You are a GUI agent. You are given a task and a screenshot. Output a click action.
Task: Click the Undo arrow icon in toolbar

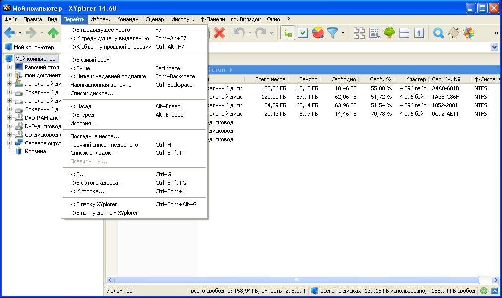[239, 33]
